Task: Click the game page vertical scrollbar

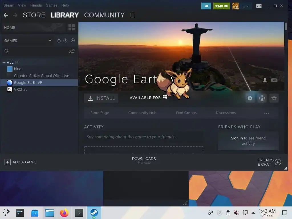Action: click(x=286, y=26)
